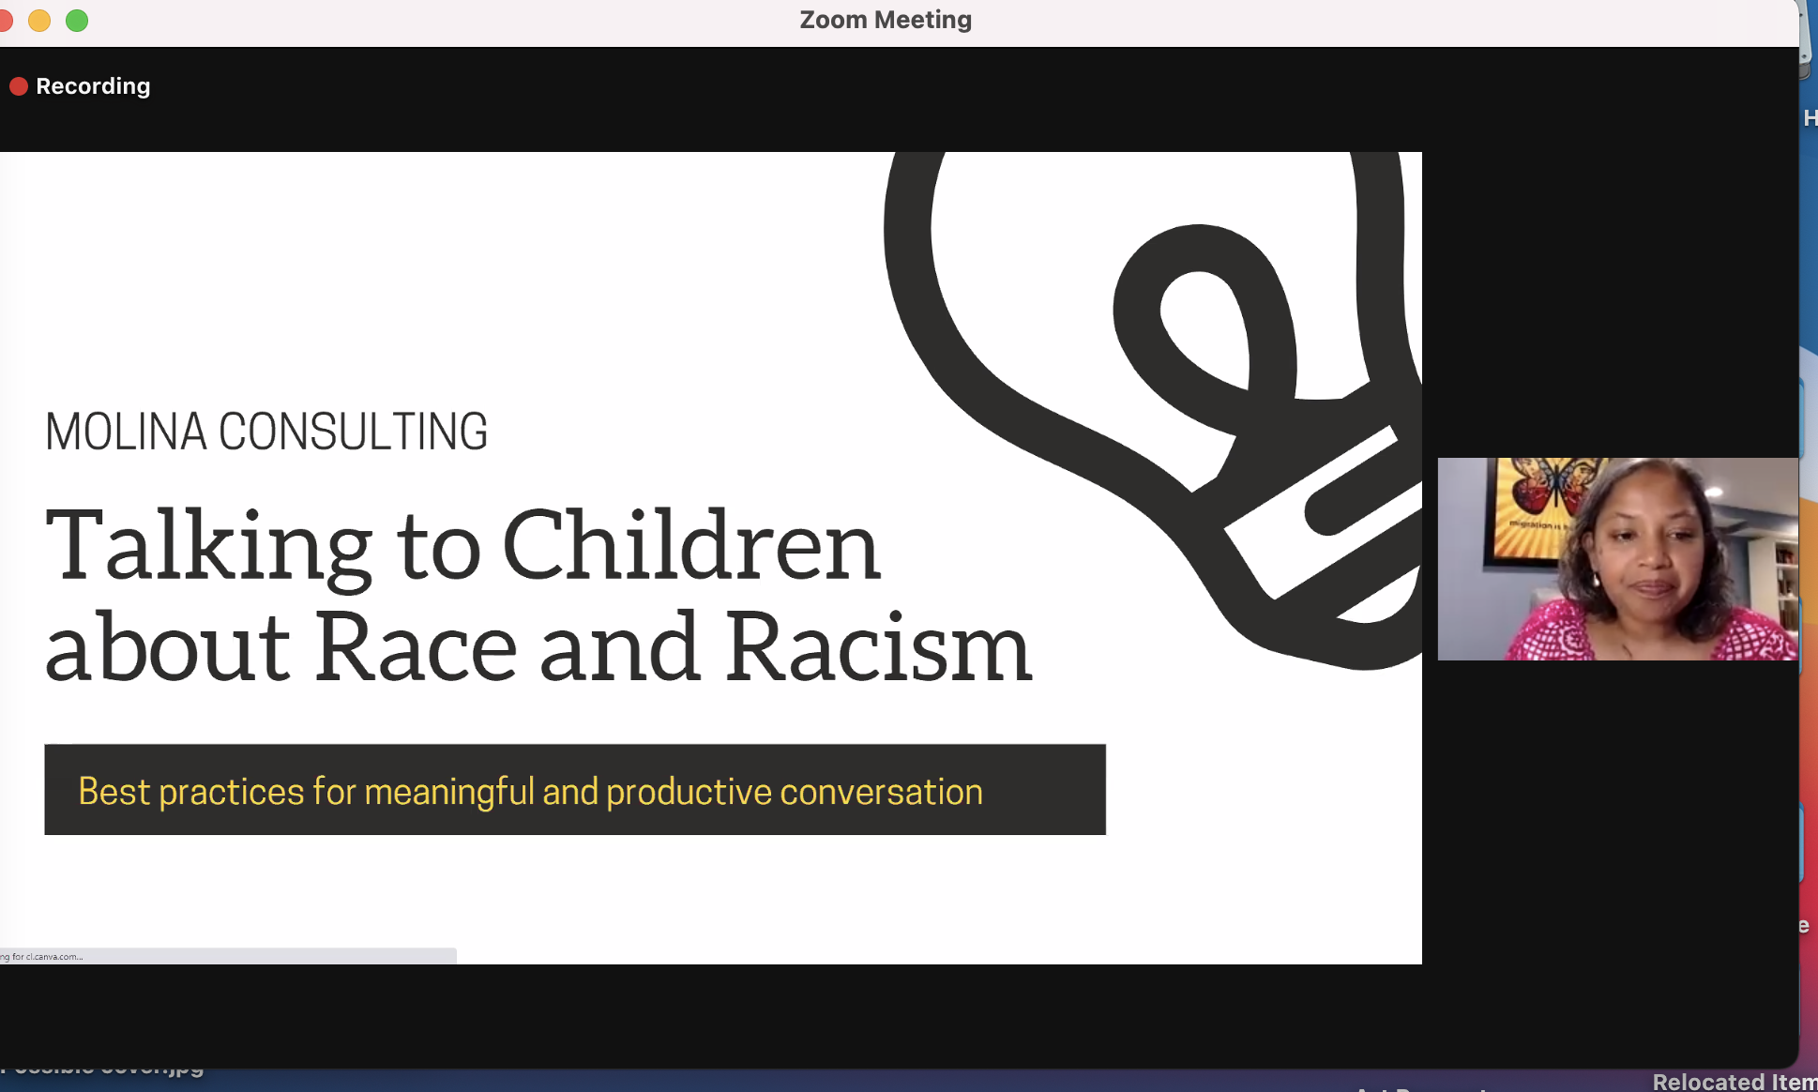Select the speaker's video thumbnail
The height and width of the screenshot is (1092, 1818).
coord(1617,559)
